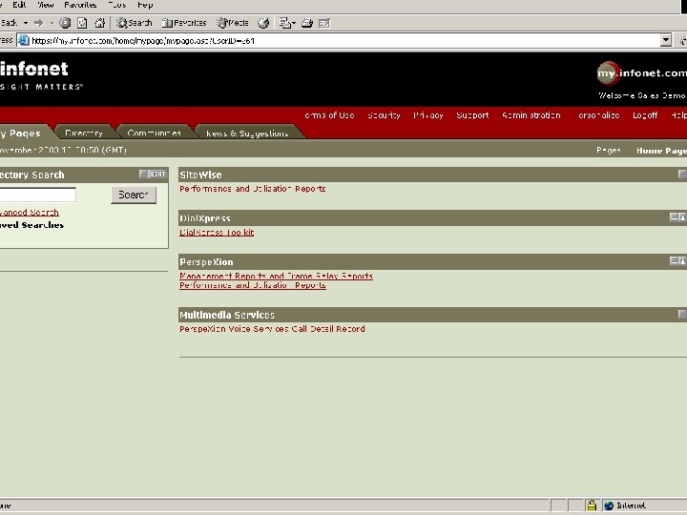Image resolution: width=687 pixels, height=515 pixels.
Task: Click the browser Forward arrow button
Action: point(39,23)
